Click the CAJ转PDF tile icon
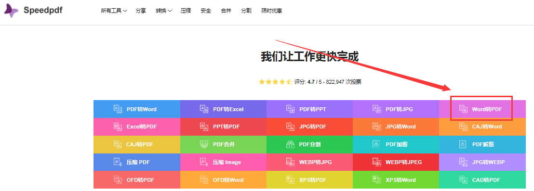The width and height of the screenshot is (534, 191). [x=118, y=144]
